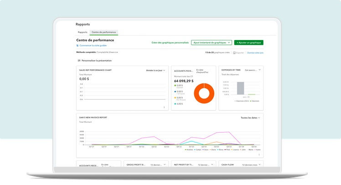Select the Centre de performance tab

click(104, 32)
